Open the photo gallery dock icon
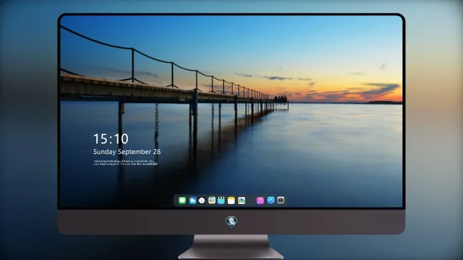The image size is (463, 260). click(241, 200)
